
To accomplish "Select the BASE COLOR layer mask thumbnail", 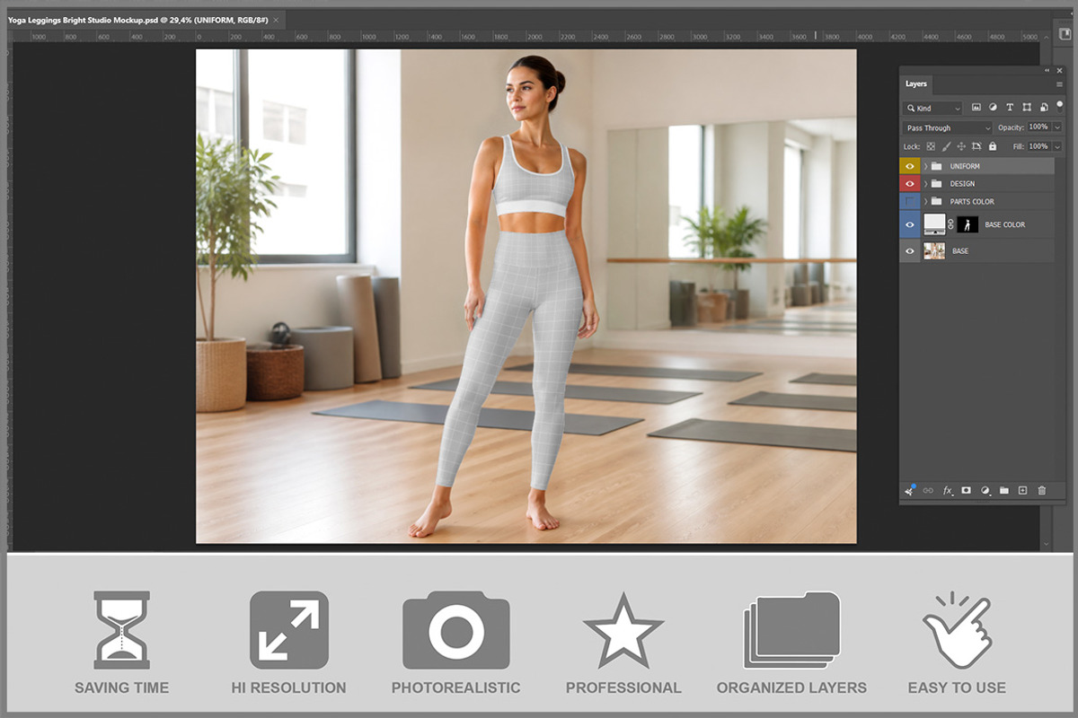I will point(968,224).
